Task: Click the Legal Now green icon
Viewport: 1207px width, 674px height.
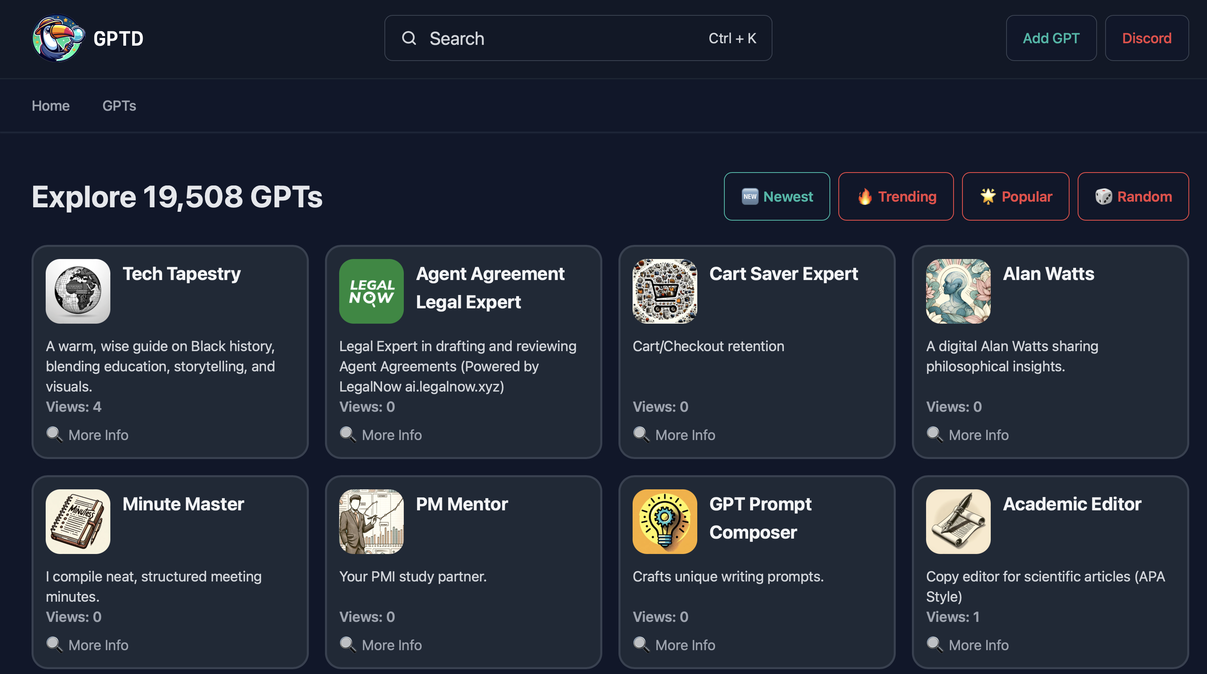Action: [371, 291]
